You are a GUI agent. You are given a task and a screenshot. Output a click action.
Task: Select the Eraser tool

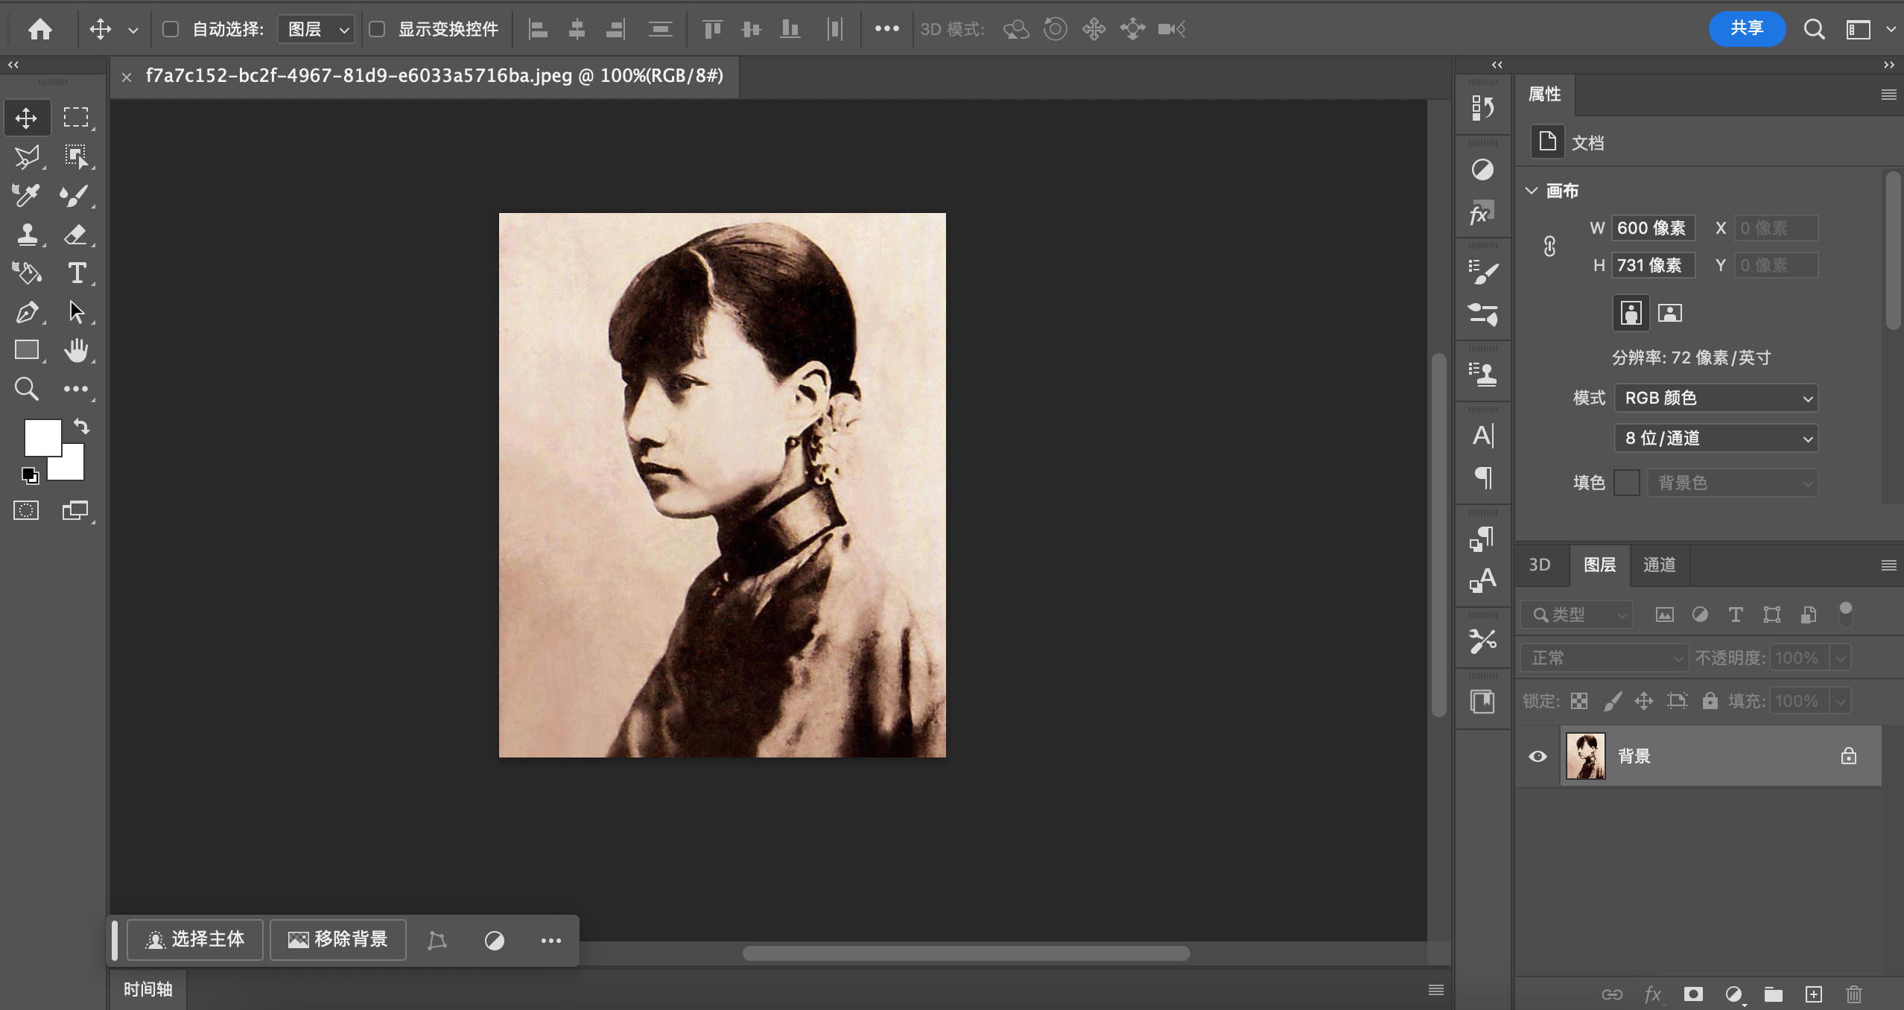click(75, 235)
